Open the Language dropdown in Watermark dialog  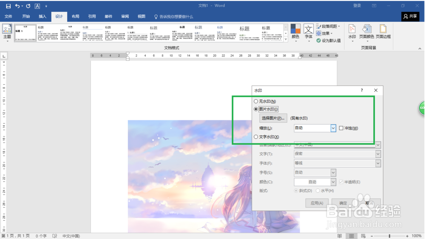pyautogui.click(x=378, y=145)
